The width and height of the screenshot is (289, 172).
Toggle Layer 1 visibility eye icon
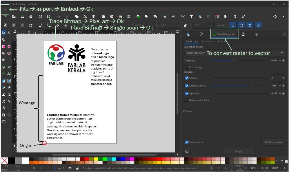pos(70,168)
